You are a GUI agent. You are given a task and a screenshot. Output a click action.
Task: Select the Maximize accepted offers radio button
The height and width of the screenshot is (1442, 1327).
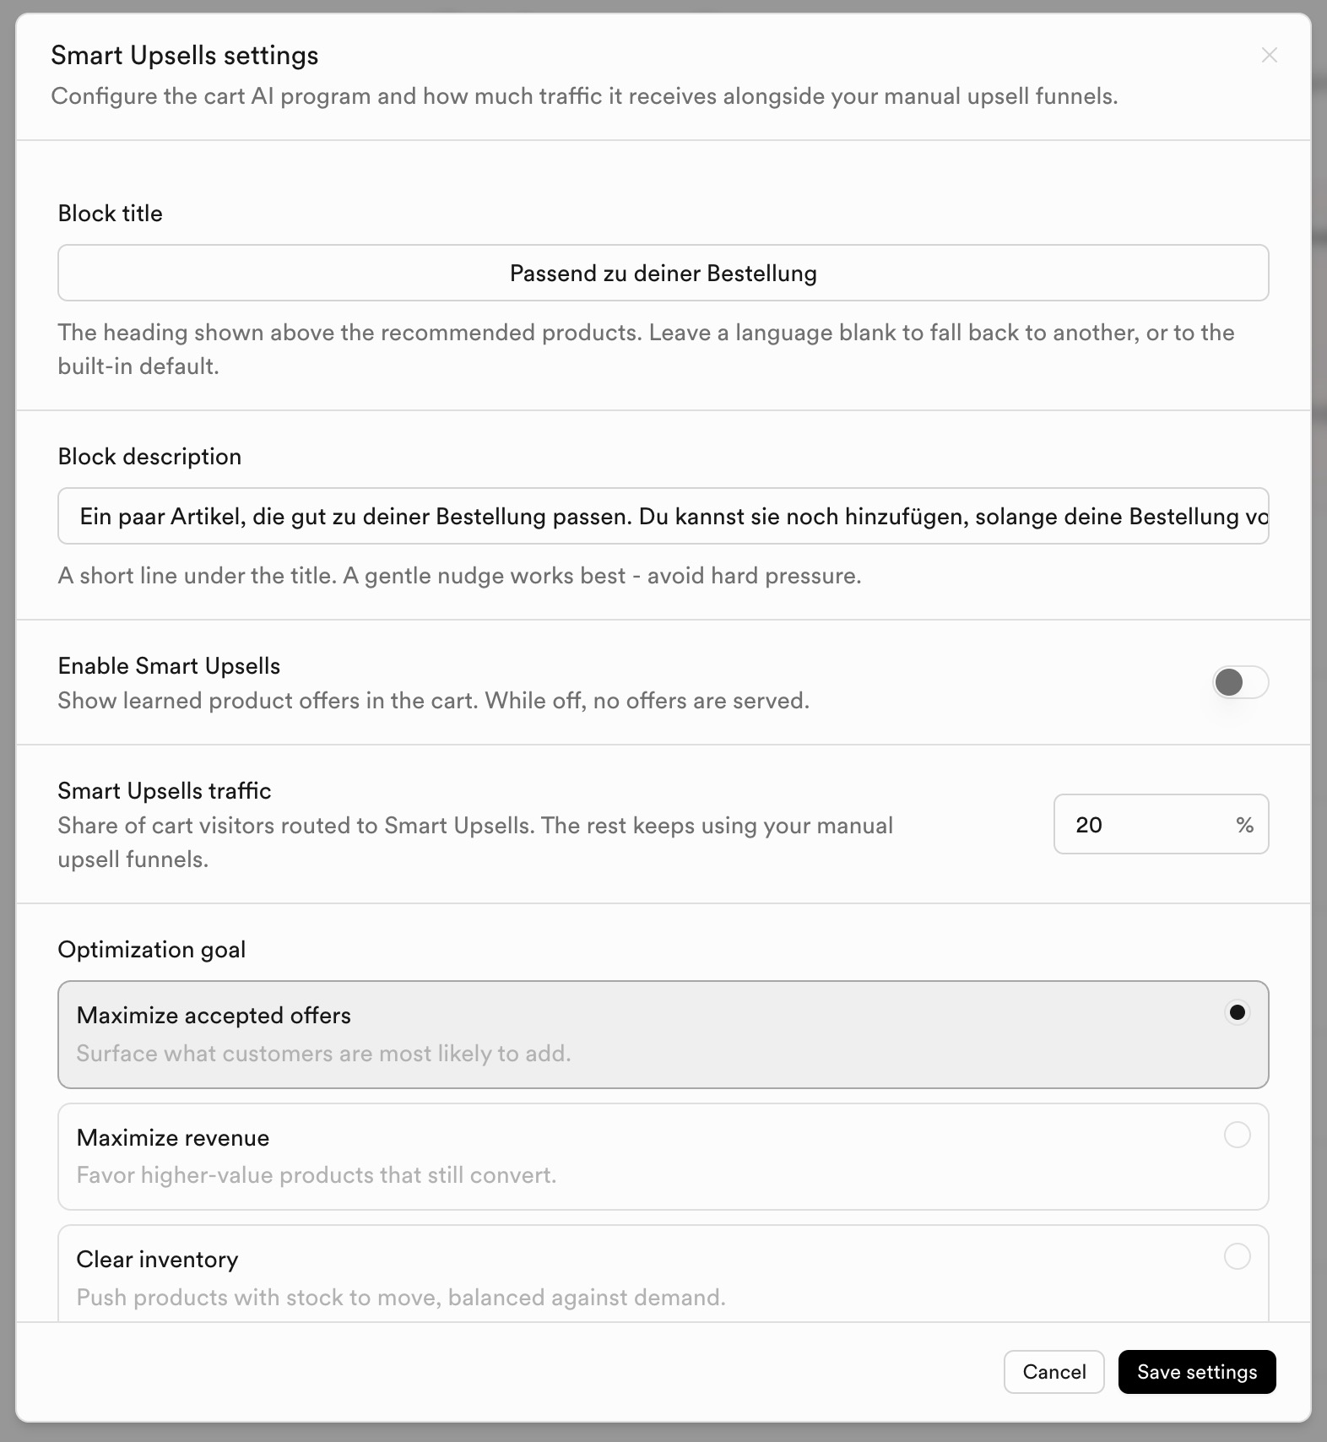coord(1237,1012)
